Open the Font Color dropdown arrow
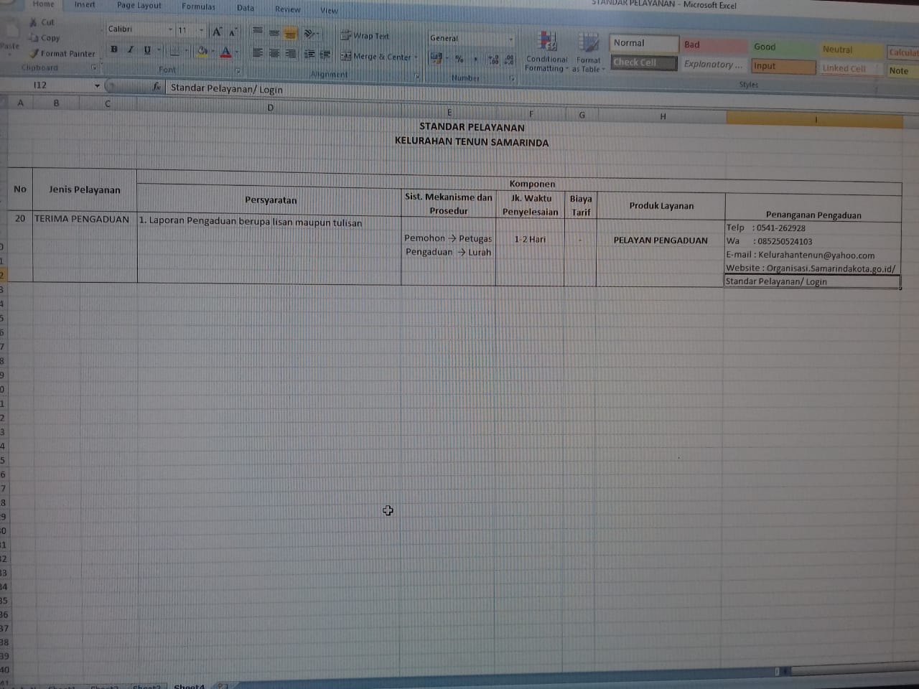Viewport: 919px width, 689px height. tap(236, 52)
